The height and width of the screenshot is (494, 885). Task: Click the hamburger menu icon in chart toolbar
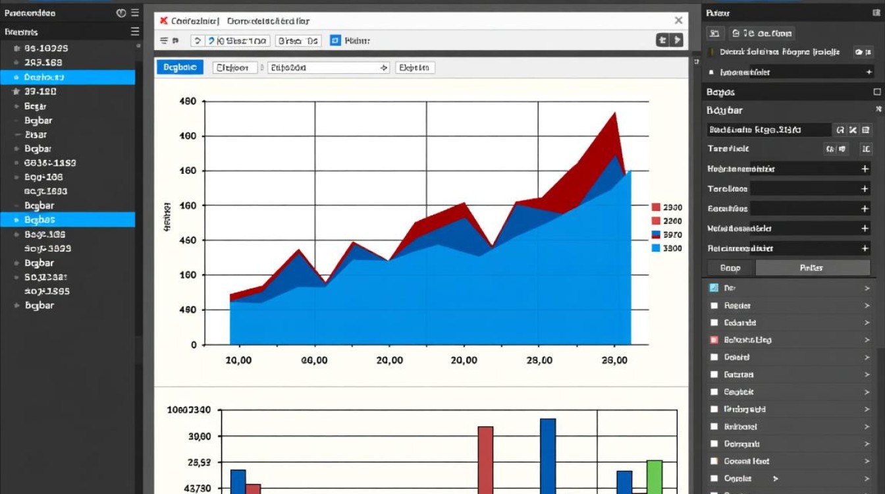[x=165, y=41]
